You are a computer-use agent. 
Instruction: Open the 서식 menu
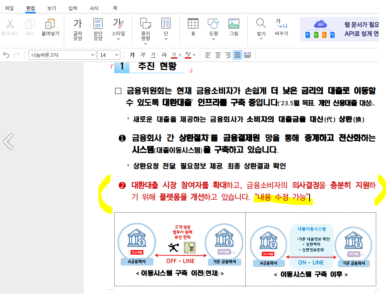pos(95,8)
